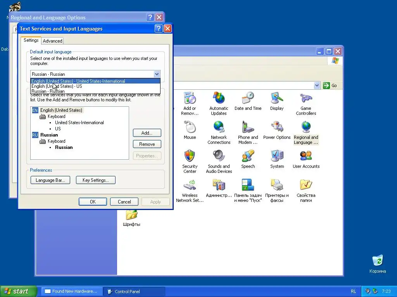
Task: Click Cancel in Text Services dialog
Action: (124, 202)
